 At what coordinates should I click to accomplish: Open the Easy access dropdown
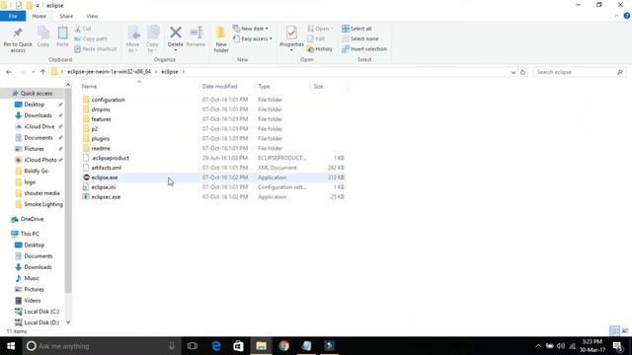tap(253, 38)
